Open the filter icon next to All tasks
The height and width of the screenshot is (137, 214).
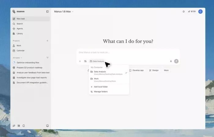point(47,58)
